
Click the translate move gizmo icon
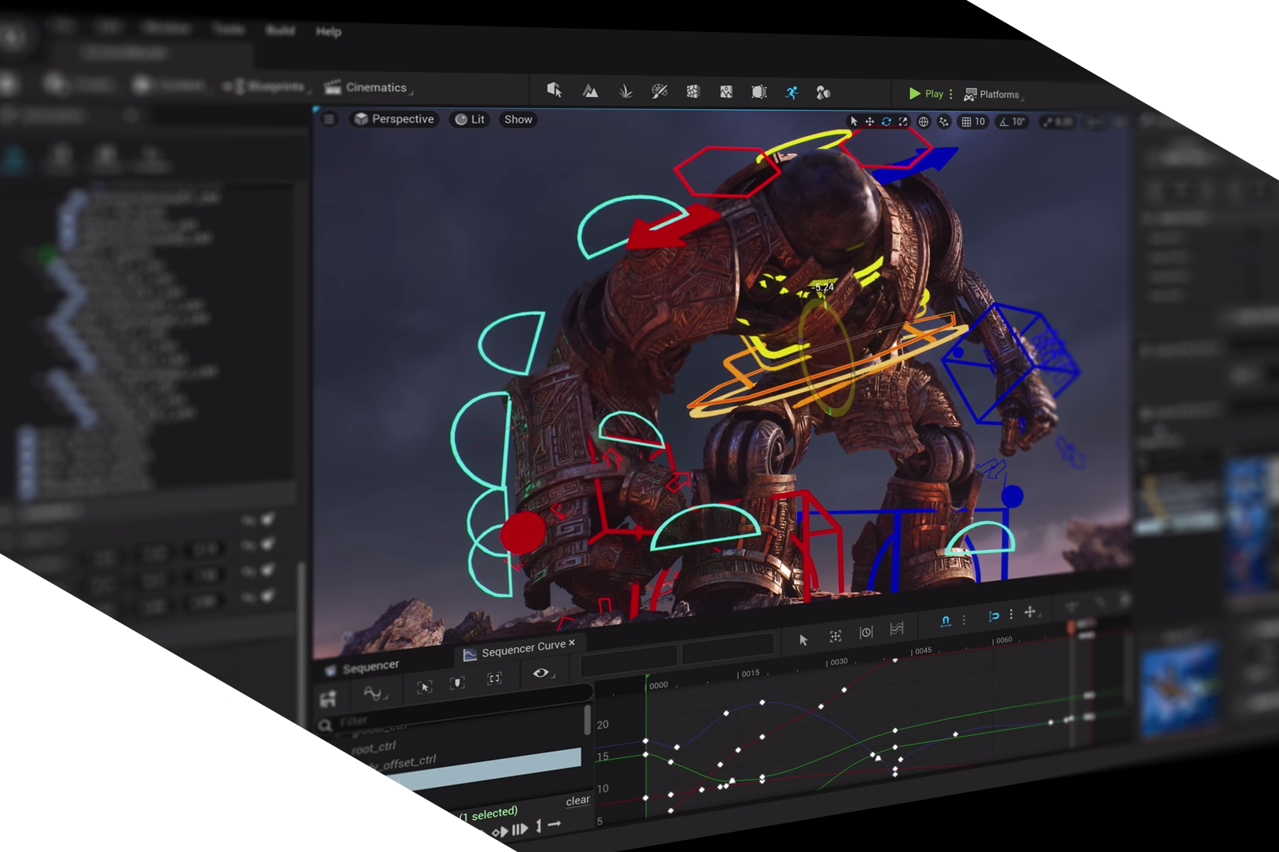tap(869, 121)
